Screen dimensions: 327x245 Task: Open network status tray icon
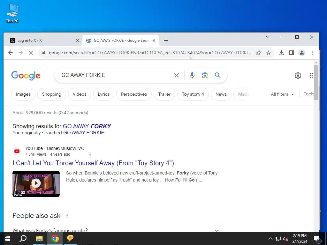pyautogui.click(x=278, y=239)
